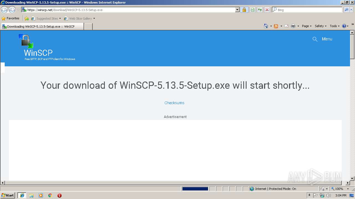Click the vertical scrollbar thumb
Viewport: 355px width, 199px height.
coord(352,47)
